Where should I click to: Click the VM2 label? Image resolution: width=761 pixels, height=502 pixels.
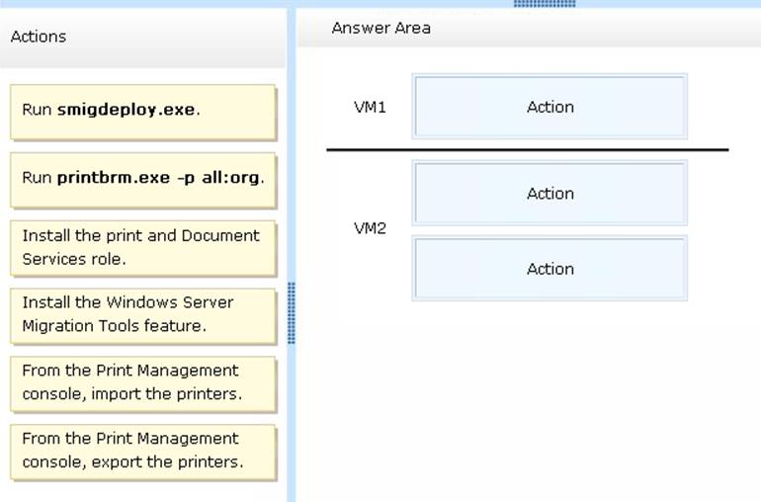(370, 228)
